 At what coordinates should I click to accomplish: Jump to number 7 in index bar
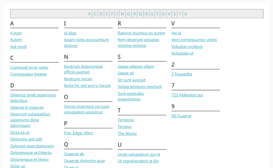[x=180, y=14]
